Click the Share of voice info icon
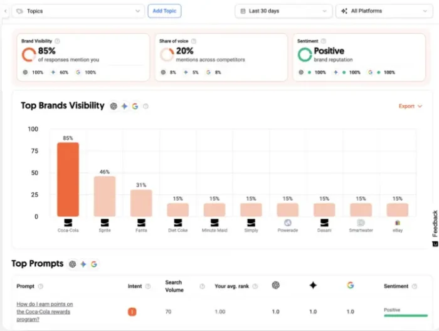The width and height of the screenshot is (439, 331). tap(193, 41)
